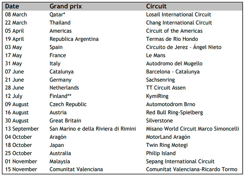Select the Catalunya grand prix entry
Viewport: 244px width, 176px height.
pyautogui.click(x=62, y=72)
